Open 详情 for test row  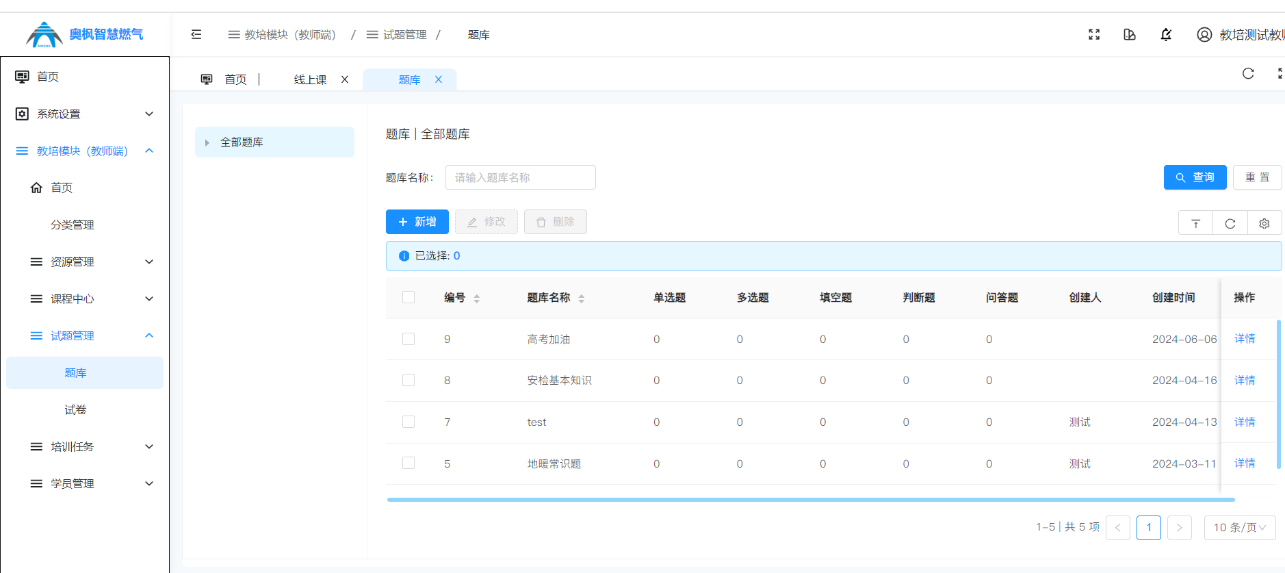click(x=1245, y=422)
